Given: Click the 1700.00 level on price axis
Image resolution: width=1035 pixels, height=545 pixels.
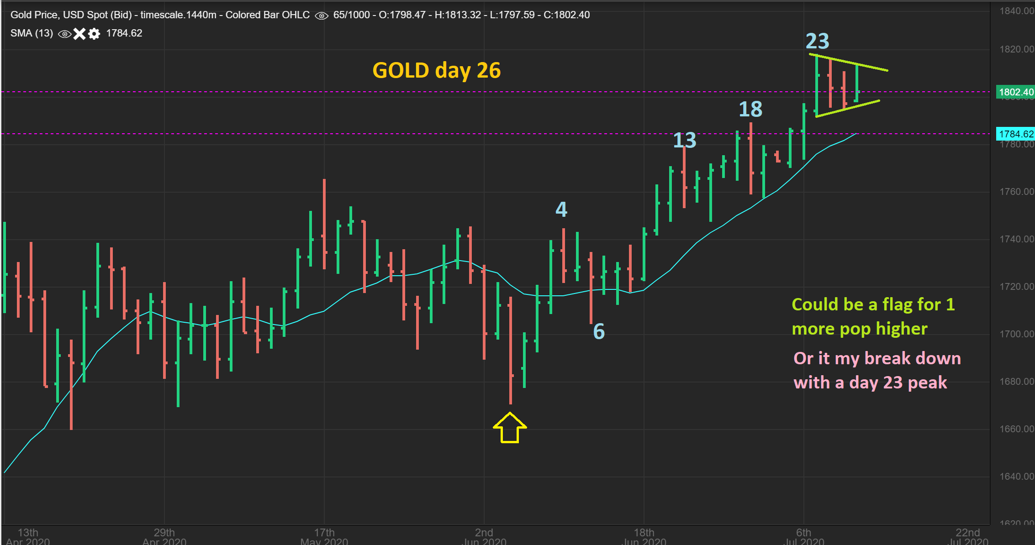Looking at the screenshot, I should pos(1016,334).
